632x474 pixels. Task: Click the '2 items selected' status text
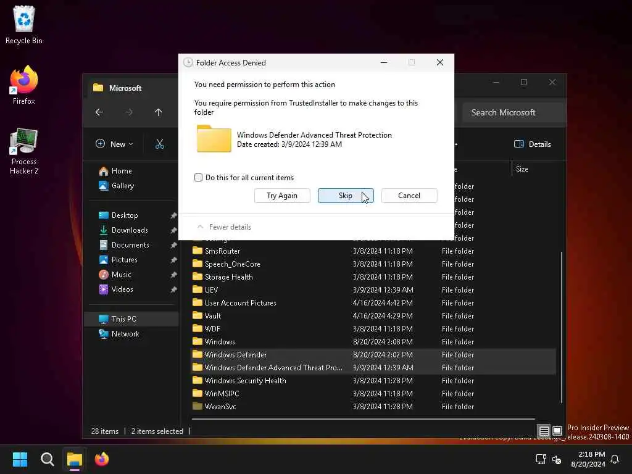click(x=157, y=431)
